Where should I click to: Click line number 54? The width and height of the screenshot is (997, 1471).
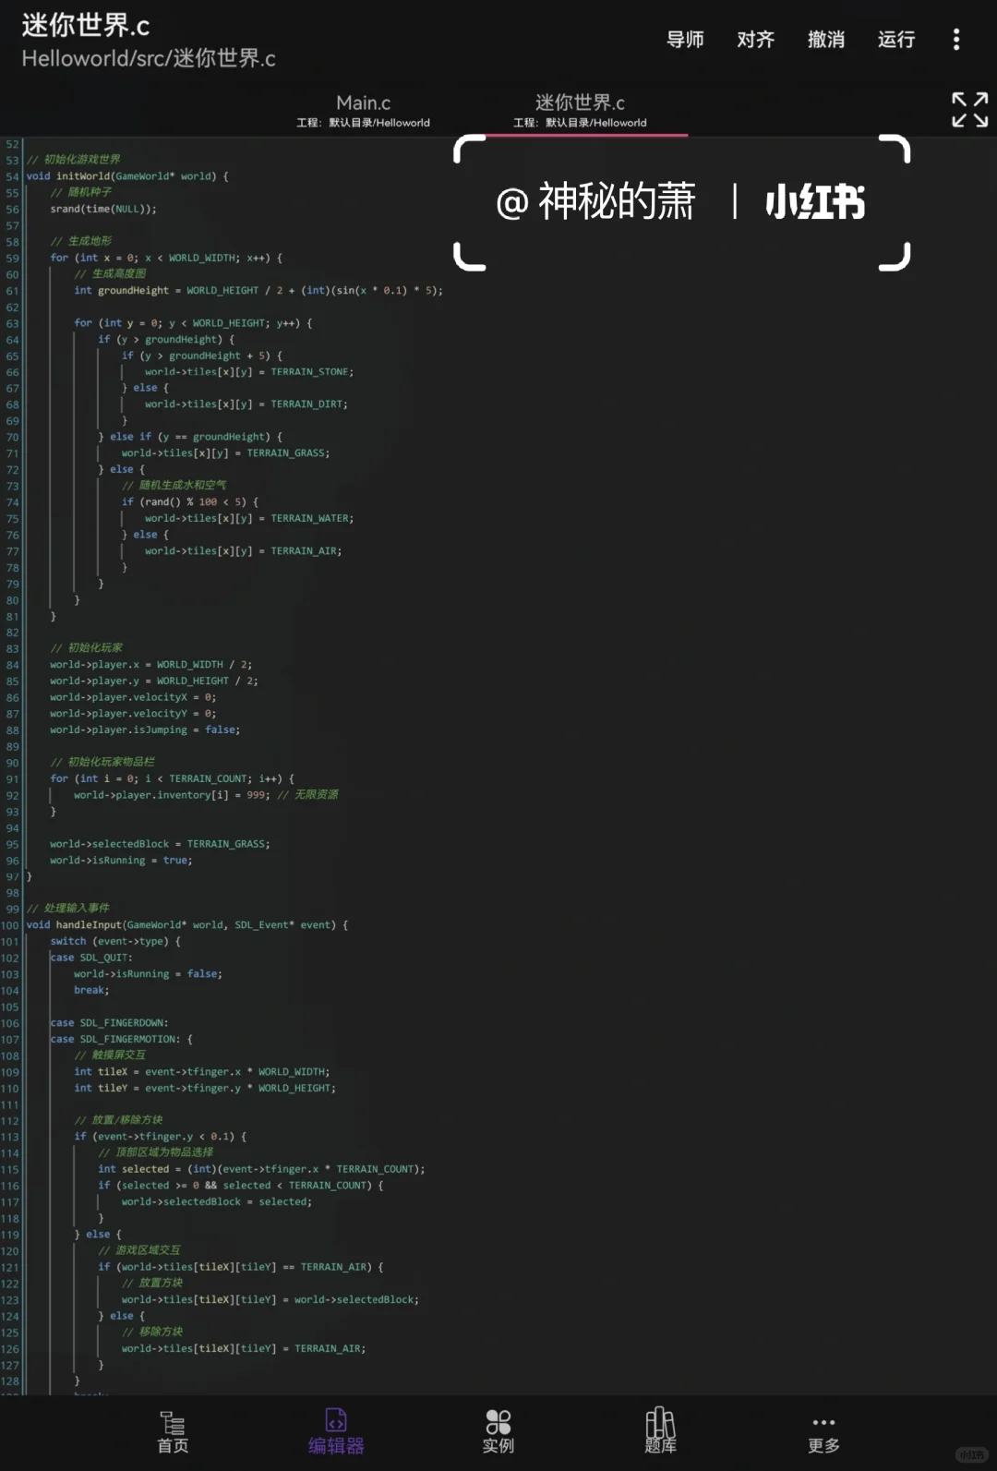click(12, 176)
